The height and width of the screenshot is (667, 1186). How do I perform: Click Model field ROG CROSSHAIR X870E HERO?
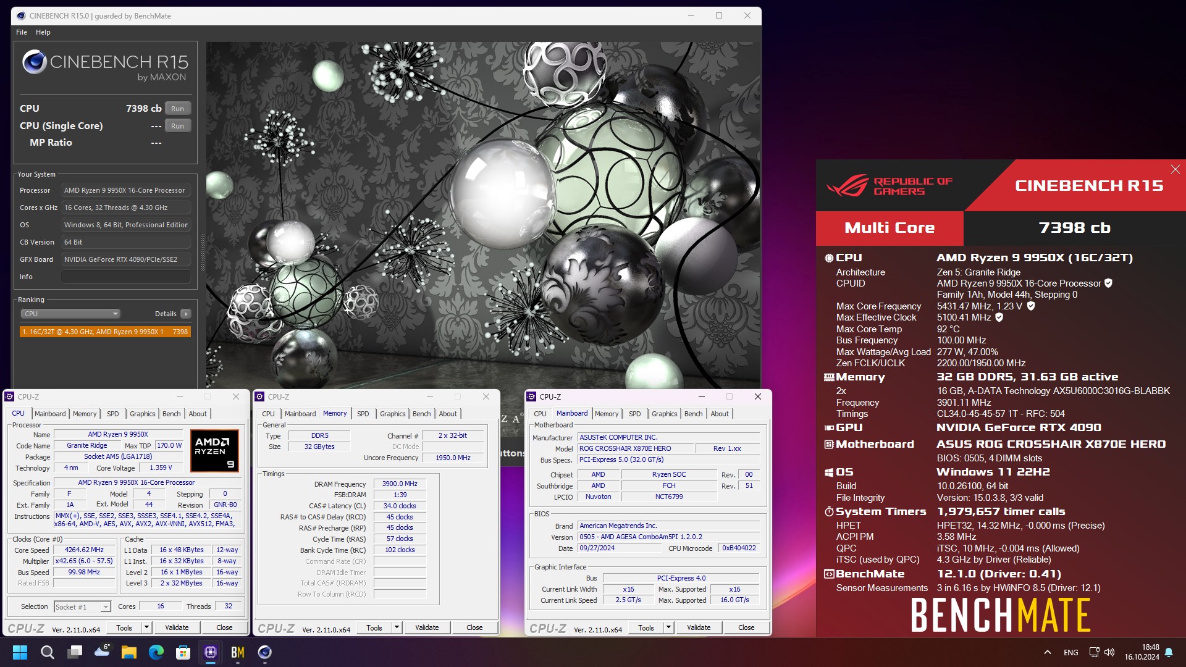635,448
